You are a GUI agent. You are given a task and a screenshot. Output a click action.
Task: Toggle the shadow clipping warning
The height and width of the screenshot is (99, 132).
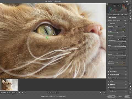point(107,4)
